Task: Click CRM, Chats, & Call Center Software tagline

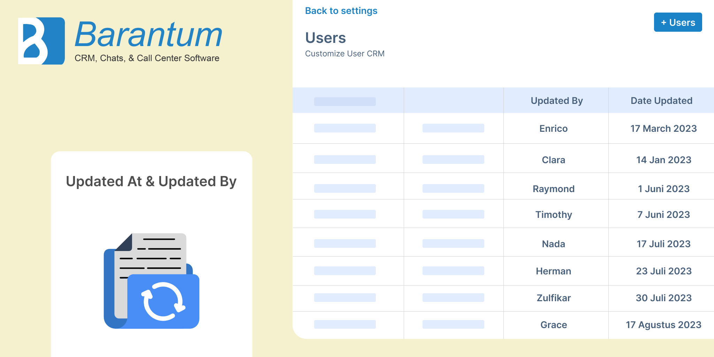Action: (x=147, y=58)
